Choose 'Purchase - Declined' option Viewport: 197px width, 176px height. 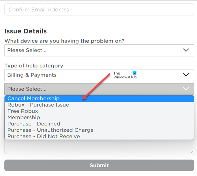[34, 124]
